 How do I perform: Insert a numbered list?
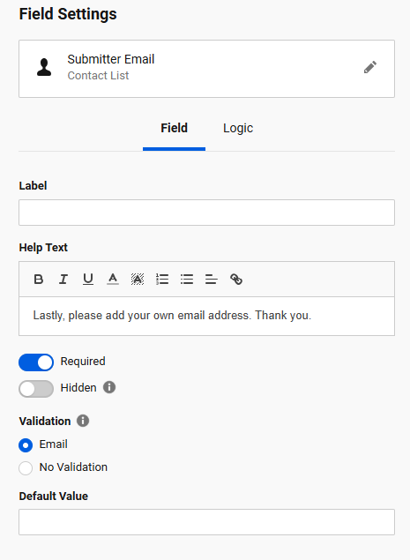(x=162, y=279)
